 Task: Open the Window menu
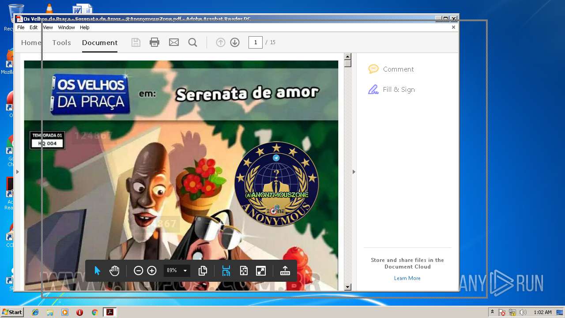(x=66, y=27)
